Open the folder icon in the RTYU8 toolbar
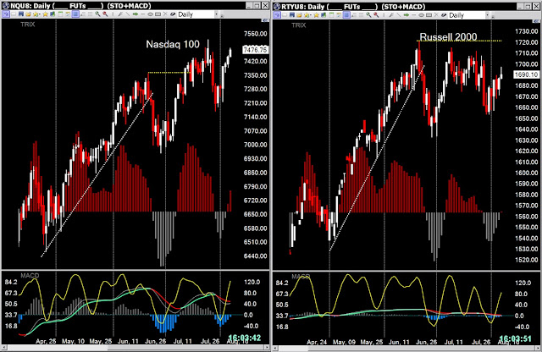This screenshot has width=542, height=352. [x=299, y=15]
